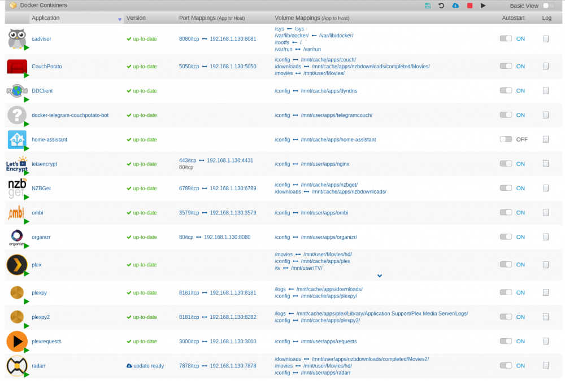Open the log for home-assistant
This screenshot has height=381, width=565.
(546, 139)
